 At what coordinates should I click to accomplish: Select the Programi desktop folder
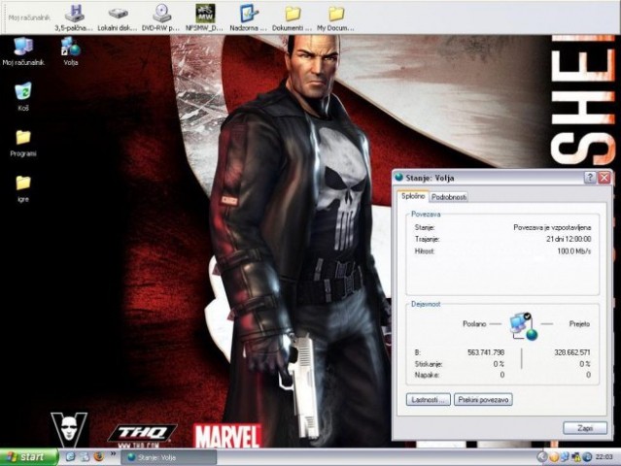[23, 143]
